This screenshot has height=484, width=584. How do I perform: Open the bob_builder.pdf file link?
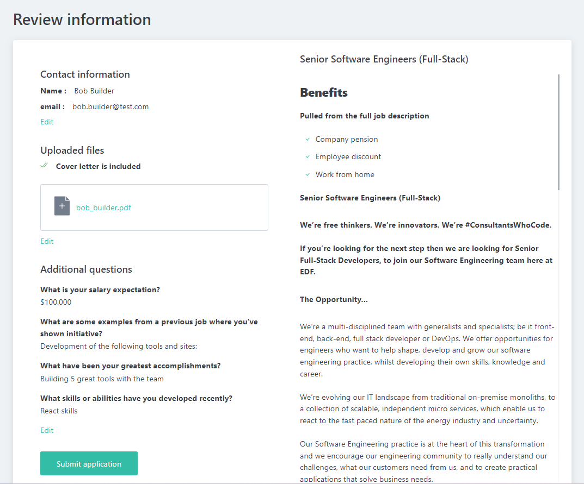[x=103, y=208]
